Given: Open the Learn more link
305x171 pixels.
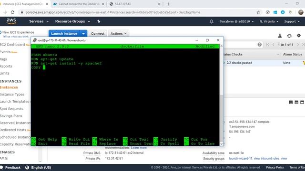Looking at the screenshot, I should pyautogui.click(x=139, y=148).
